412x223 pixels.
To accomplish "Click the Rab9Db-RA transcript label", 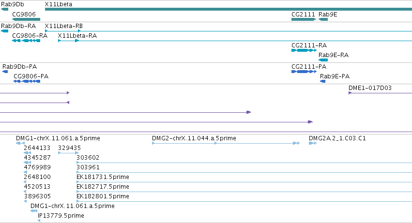I will [x=18, y=26].
